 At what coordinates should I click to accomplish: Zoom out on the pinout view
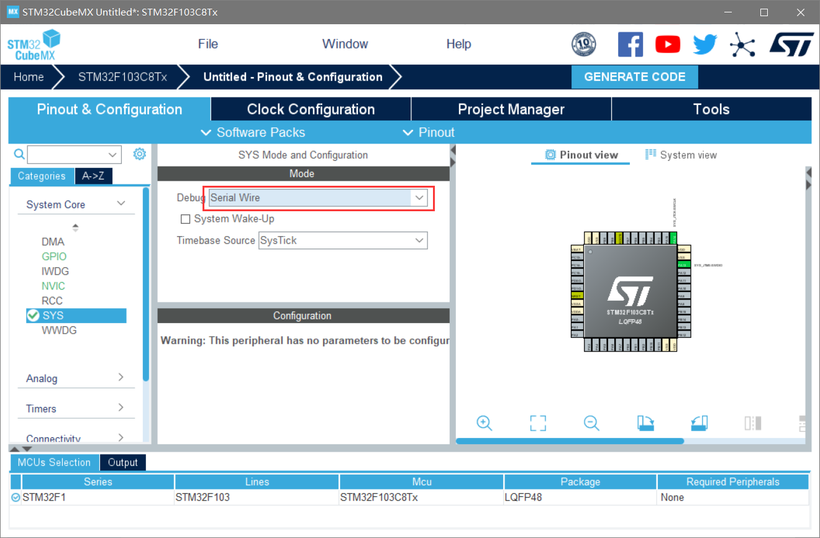pos(591,423)
